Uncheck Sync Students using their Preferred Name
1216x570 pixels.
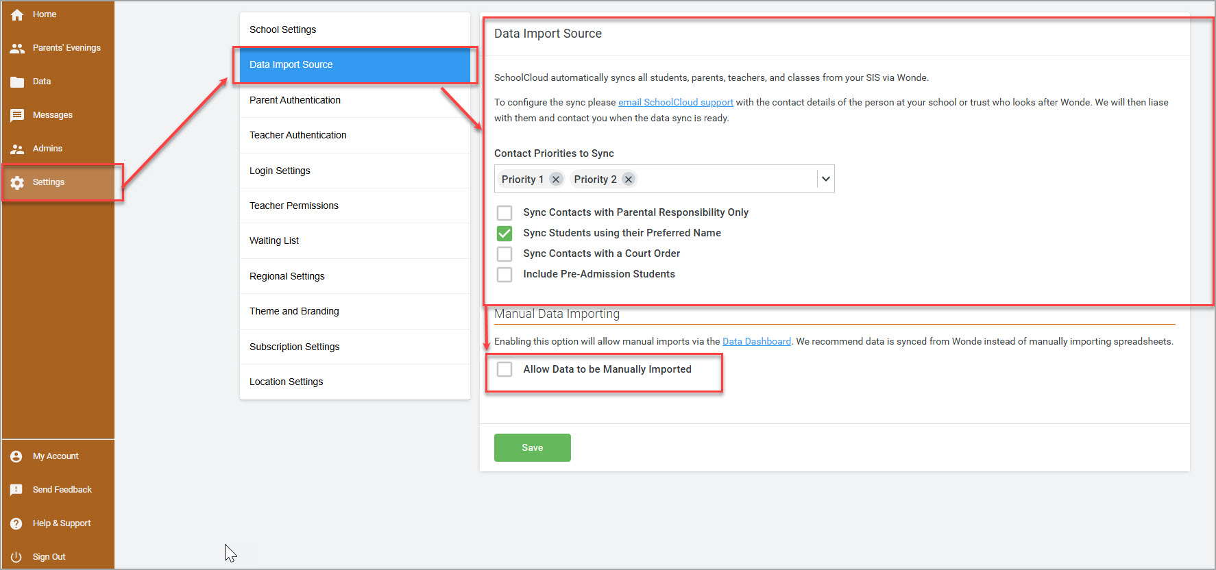(x=504, y=234)
